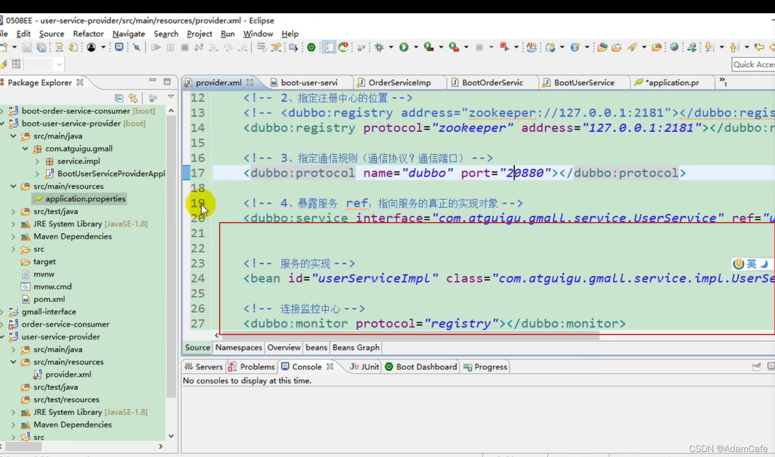Click the Disconnect debug icon
The height and width of the screenshot is (457, 775).
(x=199, y=48)
